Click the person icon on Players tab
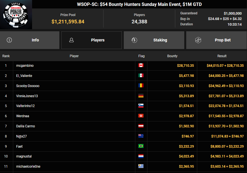Viewport: 247px width, 173px height. pos(71,40)
